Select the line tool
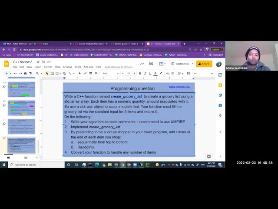278x209 pixels. [x=70, y=74]
